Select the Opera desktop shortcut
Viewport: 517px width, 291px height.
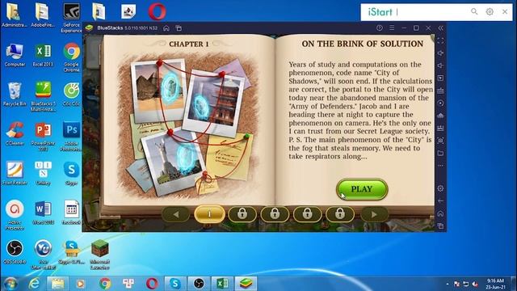(x=157, y=12)
